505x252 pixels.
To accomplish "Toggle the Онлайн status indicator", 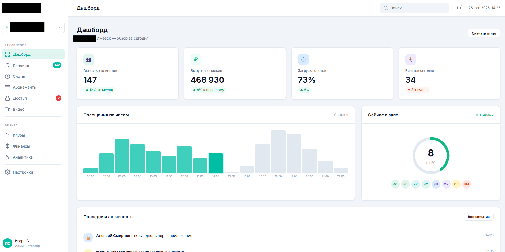I will point(485,115).
